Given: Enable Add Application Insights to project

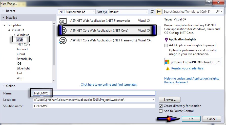Looking at the screenshot, I should (x=166, y=45).
